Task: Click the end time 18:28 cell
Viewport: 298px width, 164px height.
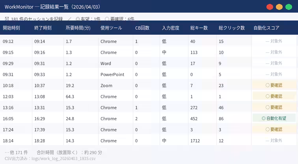Action: [39, 141]
